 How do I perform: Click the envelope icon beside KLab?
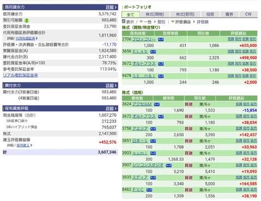pos(153,52)
